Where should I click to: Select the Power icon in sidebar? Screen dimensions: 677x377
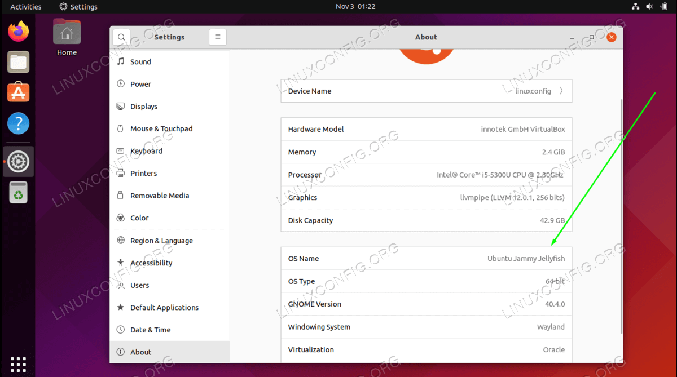click(120, 84)
